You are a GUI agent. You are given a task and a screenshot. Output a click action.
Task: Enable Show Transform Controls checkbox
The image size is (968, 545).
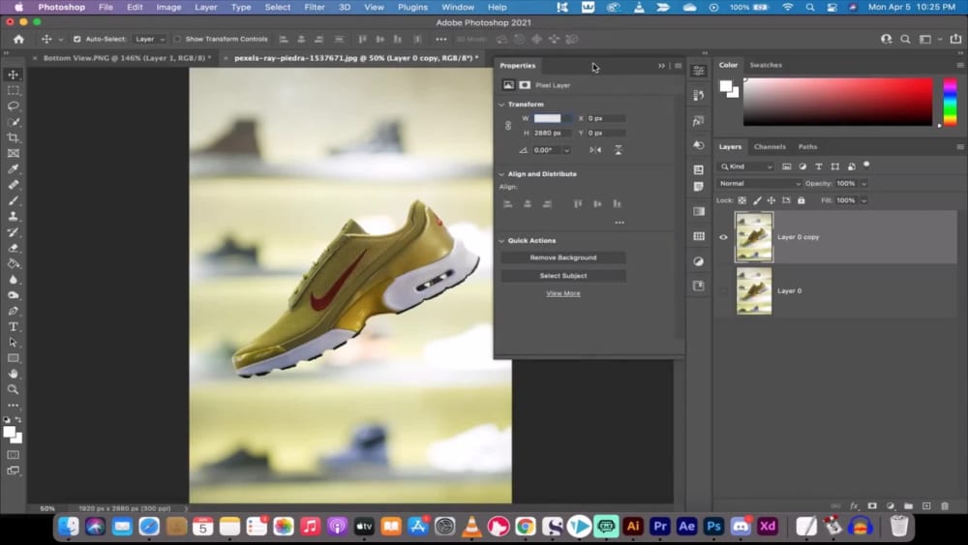point(177,39)
